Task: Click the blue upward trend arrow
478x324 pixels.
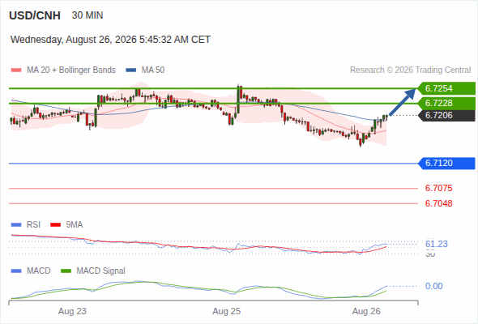Action: pos(403,102)
